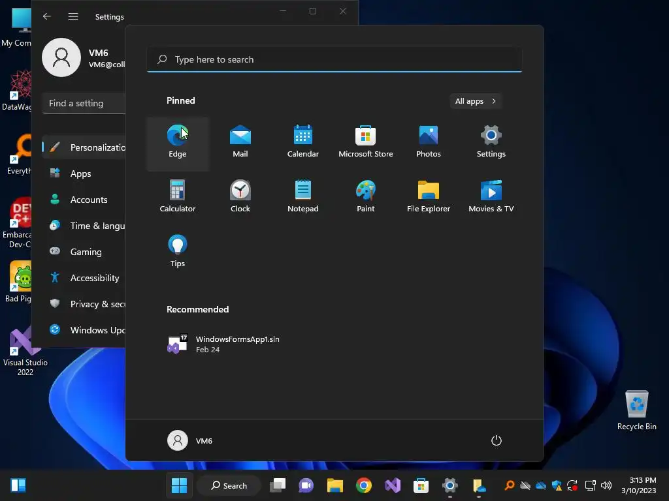Open Accessibility settings
The image size is (669, 501).
84,278
